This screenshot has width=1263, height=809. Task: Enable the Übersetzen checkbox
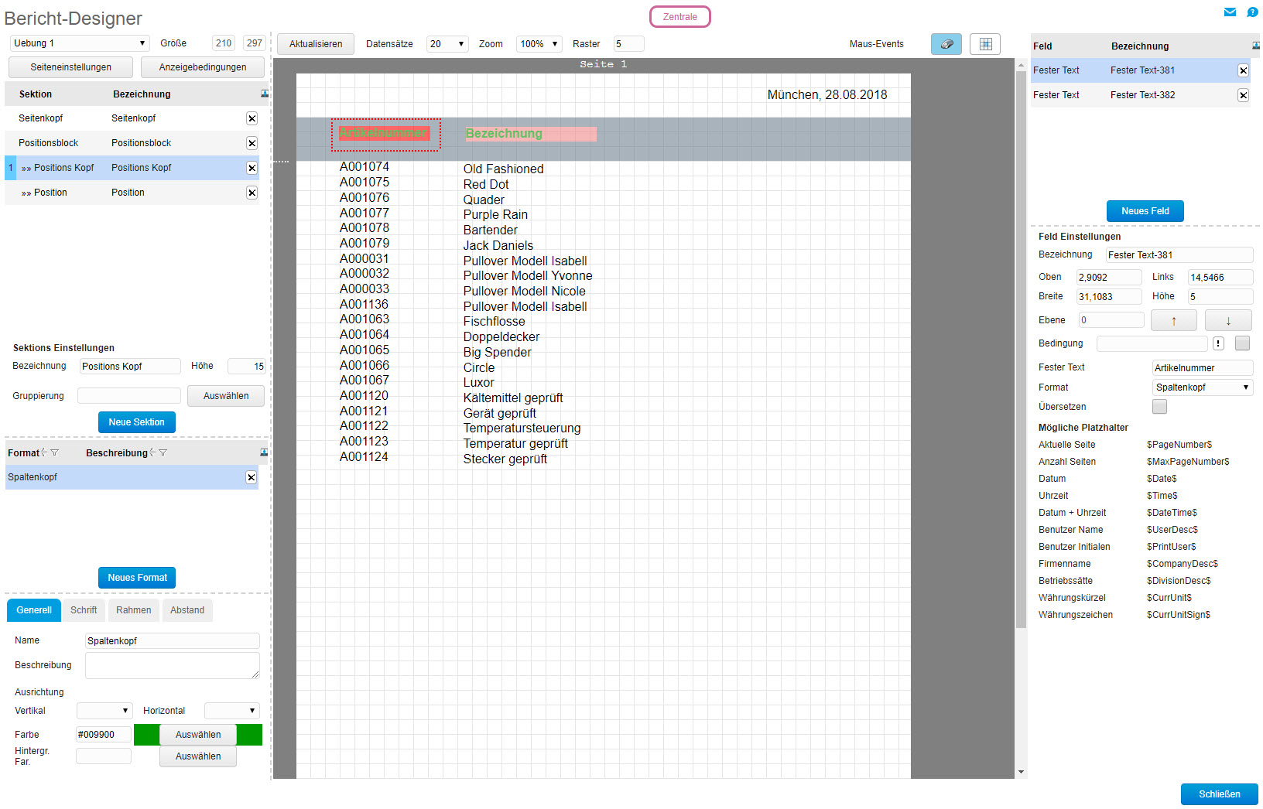(1159, 407)
